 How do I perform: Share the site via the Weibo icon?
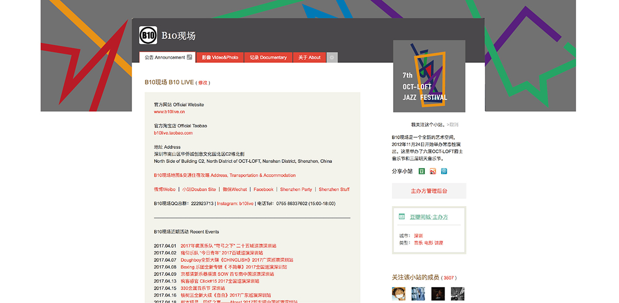click(433, 171)
